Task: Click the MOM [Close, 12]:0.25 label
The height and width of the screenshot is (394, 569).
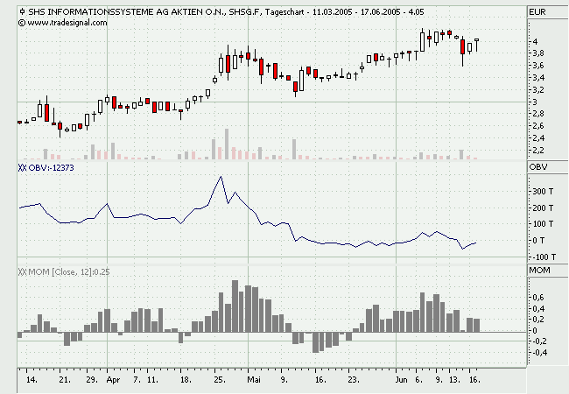Action: (69, 271)
